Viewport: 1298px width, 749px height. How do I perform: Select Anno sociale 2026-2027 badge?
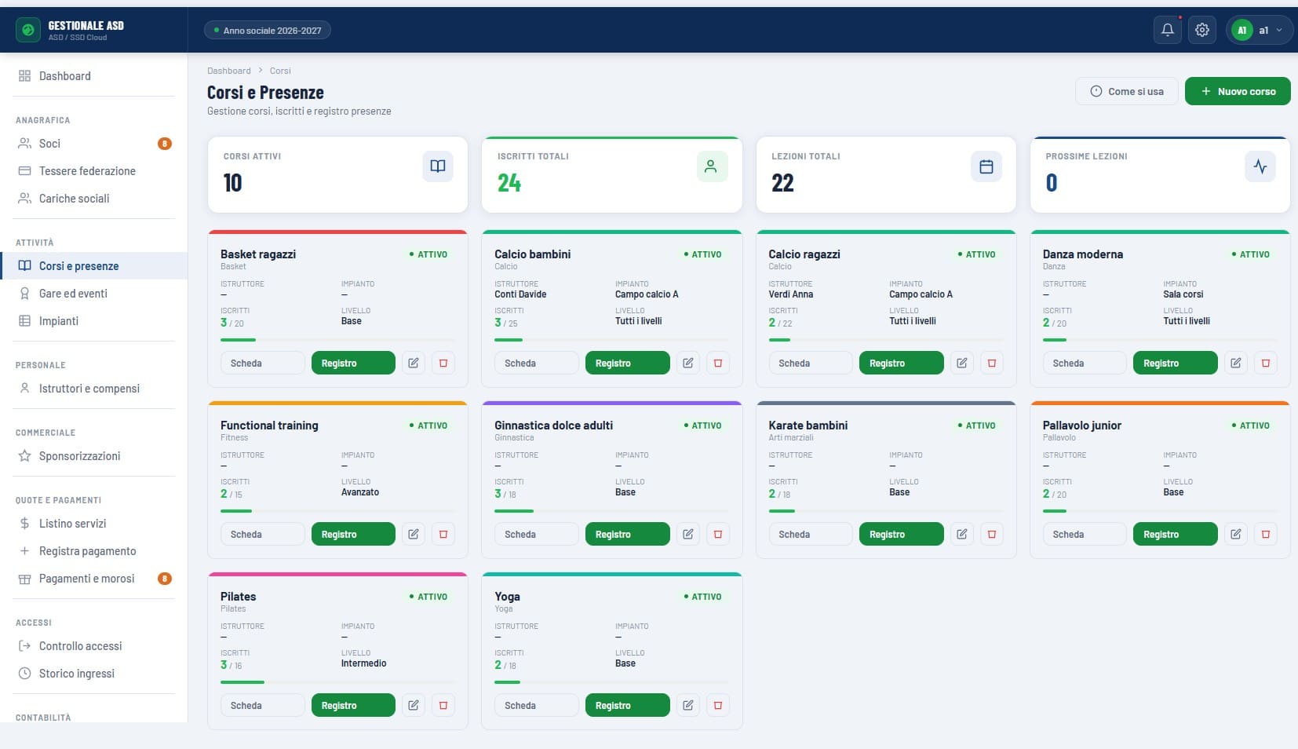(268, 31)
